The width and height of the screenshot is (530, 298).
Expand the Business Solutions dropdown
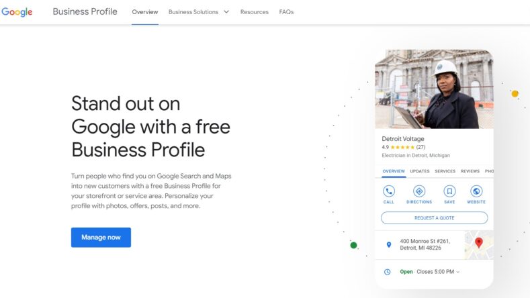(x=198, y=12)
